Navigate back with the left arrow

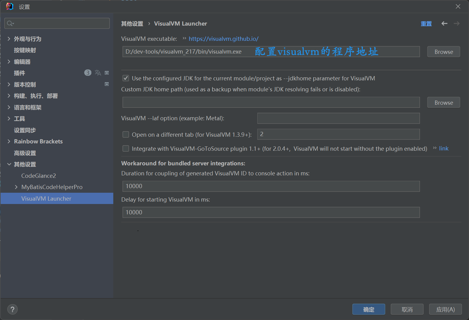tap(444, 23)
